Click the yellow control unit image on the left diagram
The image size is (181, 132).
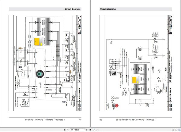pyautogui.click(x=38, y=42)
